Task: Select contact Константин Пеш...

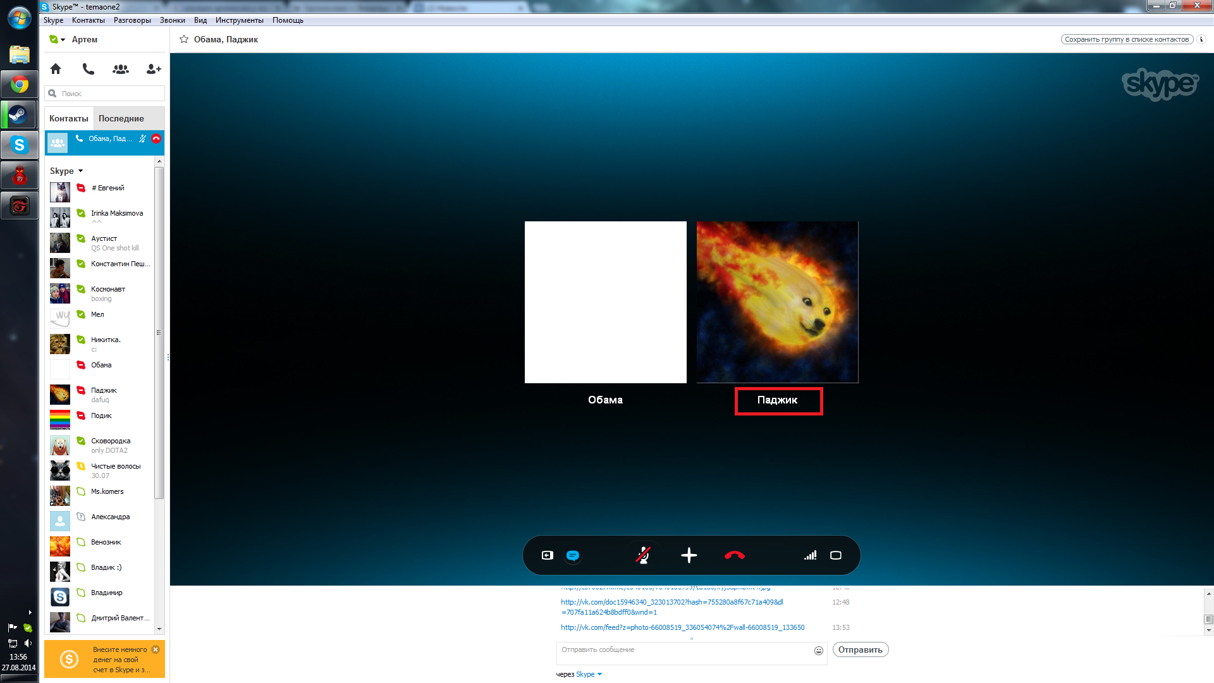Action: (x=100, y=268)
